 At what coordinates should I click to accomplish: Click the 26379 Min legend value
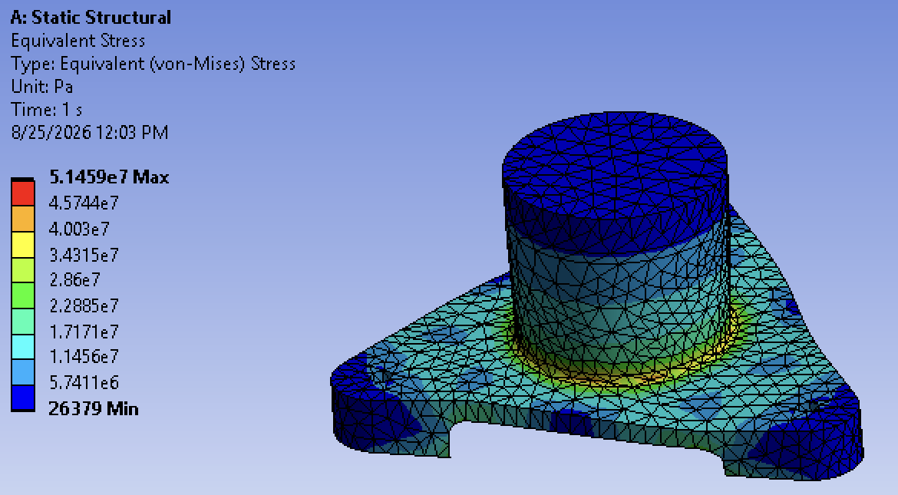[94, 408]
